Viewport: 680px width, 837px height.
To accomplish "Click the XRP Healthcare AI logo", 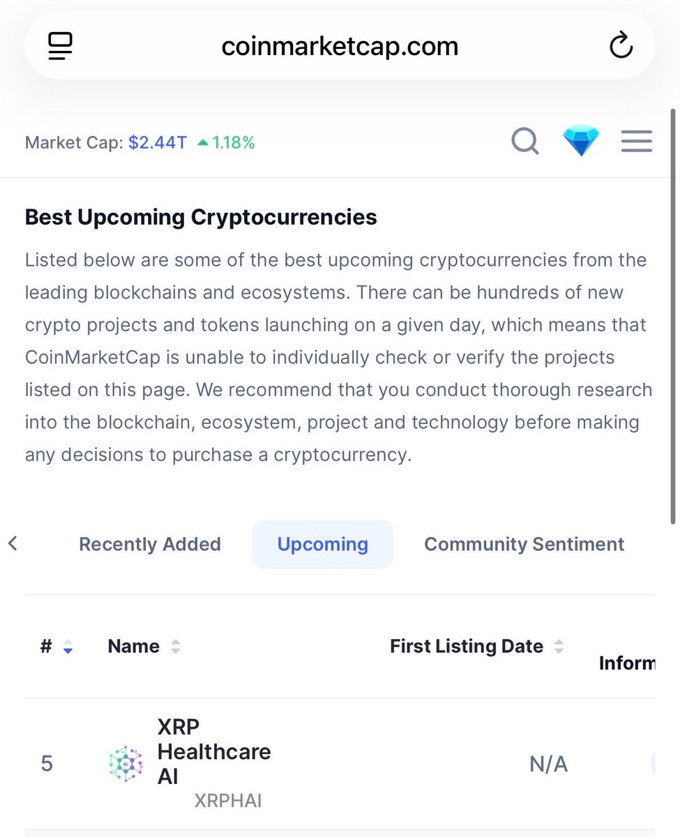I will click(126, 764).
